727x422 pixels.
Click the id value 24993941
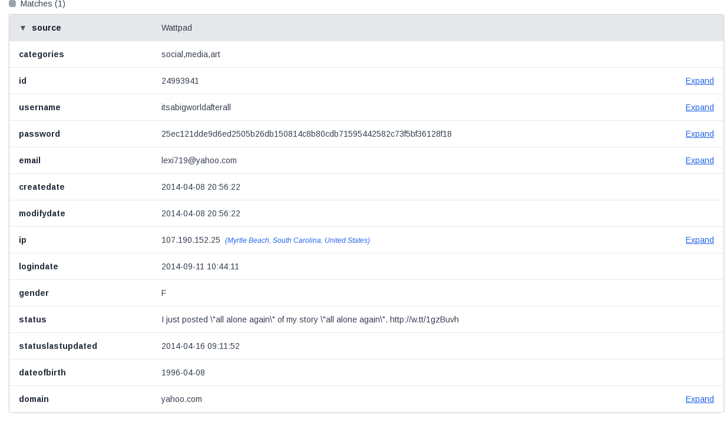tap(180, 81)
